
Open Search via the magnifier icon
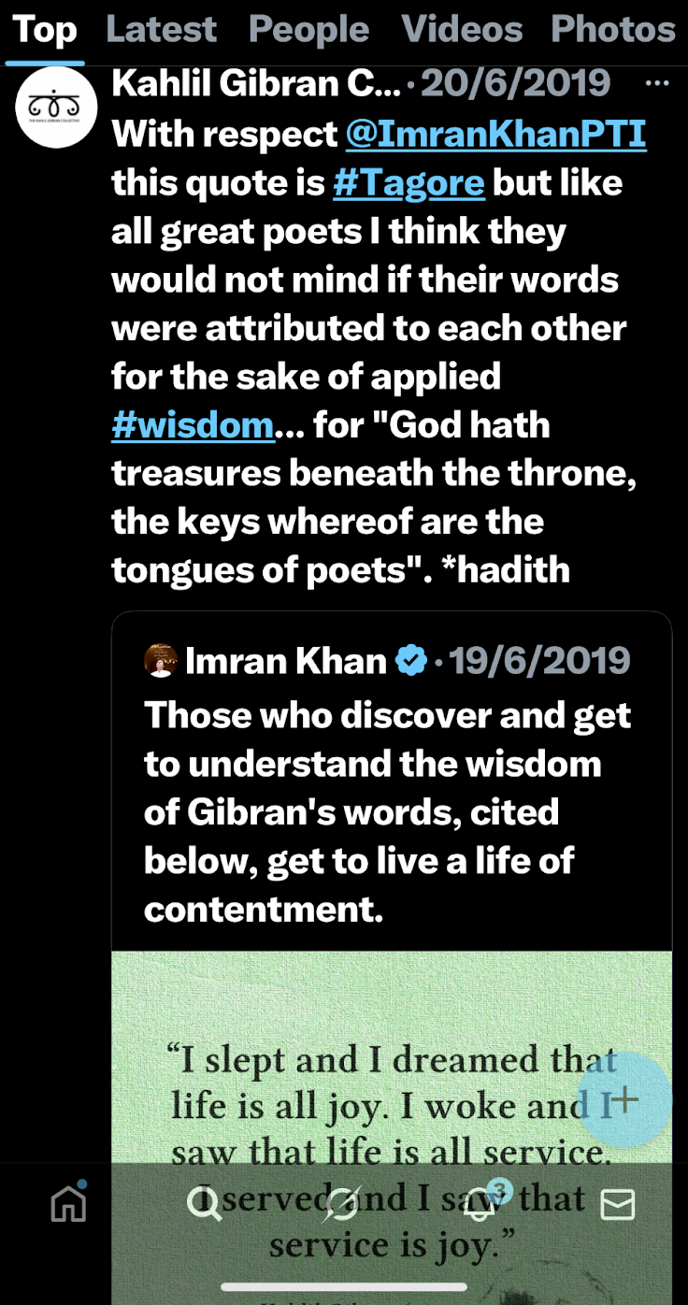tap(204, 1204)
